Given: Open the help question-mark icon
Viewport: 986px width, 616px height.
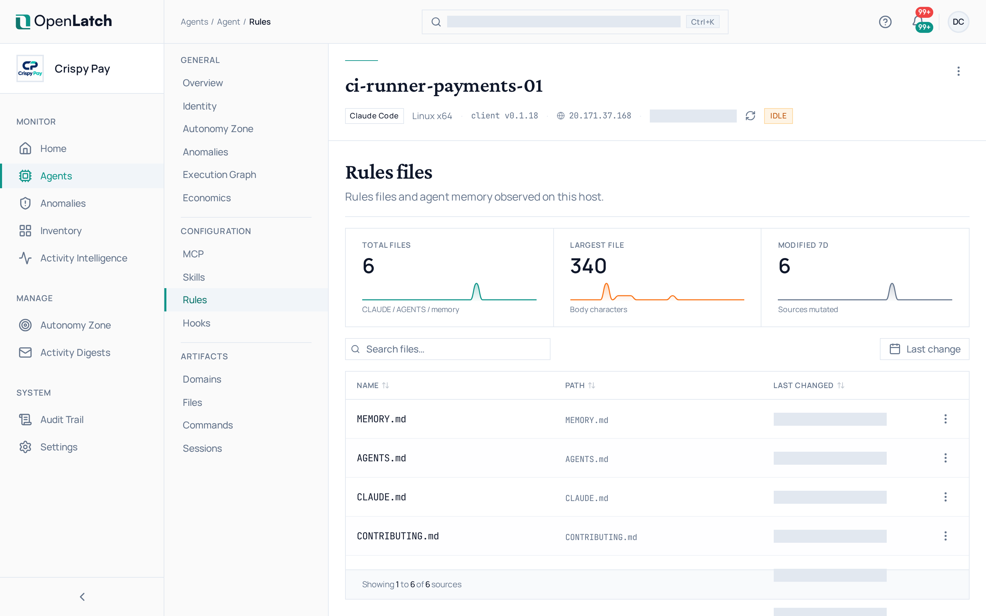Looking at the screenshot, I should [885, 22].
